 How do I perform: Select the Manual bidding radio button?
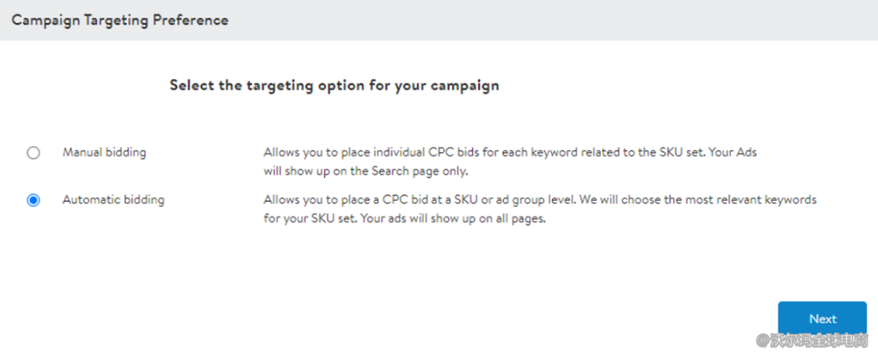pyautogui.click(x=33, y=153)
